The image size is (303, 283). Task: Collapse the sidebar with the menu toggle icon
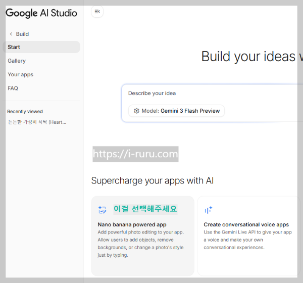[97, 12]
